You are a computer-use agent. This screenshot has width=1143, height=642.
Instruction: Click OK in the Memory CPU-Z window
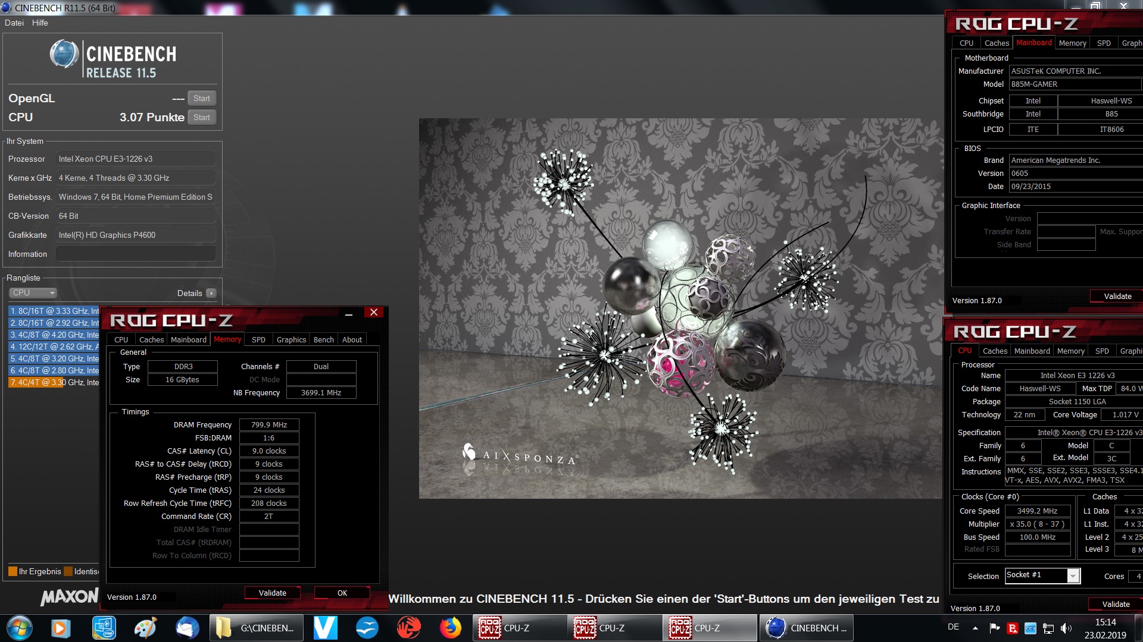(342, 593)
